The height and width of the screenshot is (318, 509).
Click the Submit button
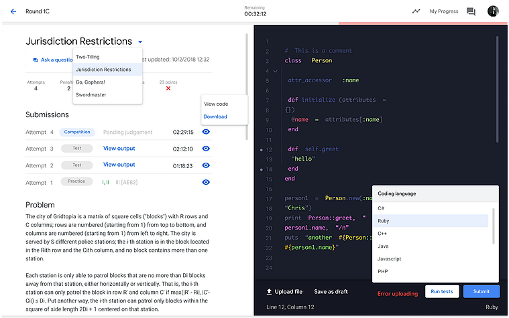click(481, 291)
